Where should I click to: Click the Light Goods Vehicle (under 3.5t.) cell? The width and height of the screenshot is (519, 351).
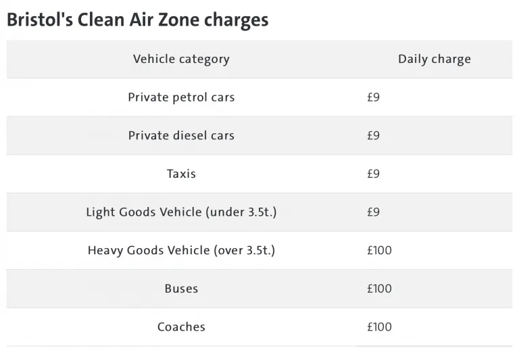click(181, 212)
